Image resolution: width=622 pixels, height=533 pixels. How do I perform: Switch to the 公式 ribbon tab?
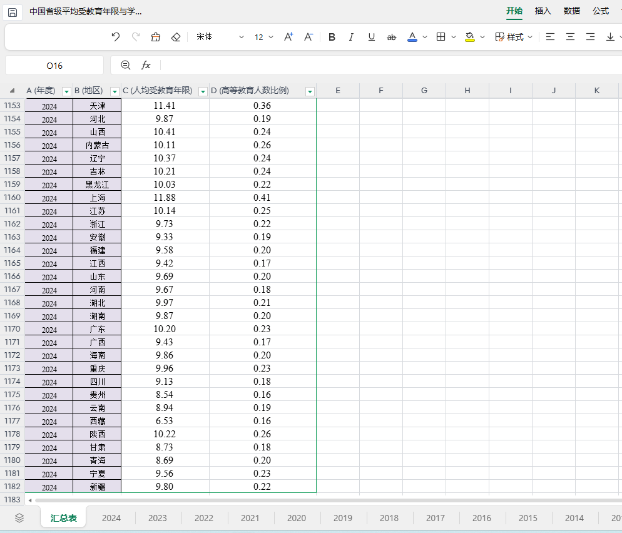pyautogui.click(x=601, y=11)
